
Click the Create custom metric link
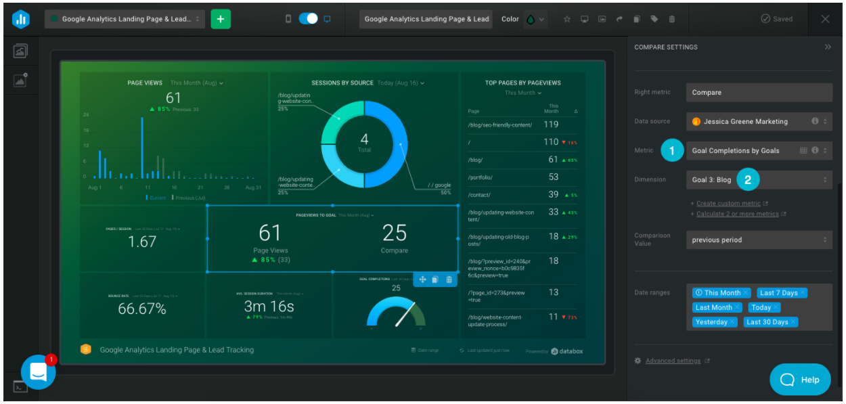click(728, 203)
